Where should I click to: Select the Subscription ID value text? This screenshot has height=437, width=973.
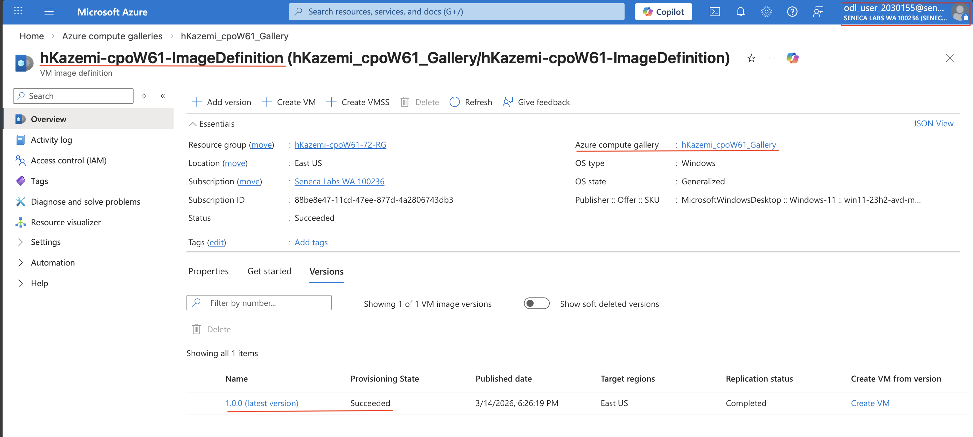(374, 199)
